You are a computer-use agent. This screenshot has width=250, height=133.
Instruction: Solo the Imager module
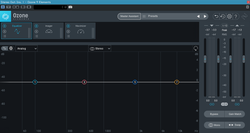[36, 32]
